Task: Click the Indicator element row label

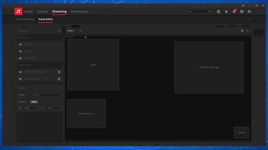Action: click(28, 45)
